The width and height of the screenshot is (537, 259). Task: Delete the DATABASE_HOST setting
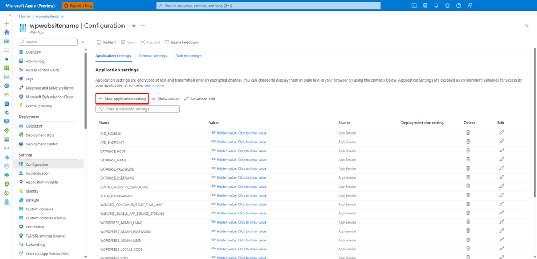point(468,150)
